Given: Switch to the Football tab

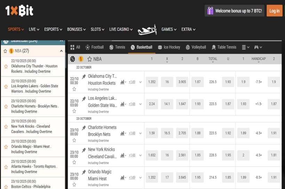Looking at the screenshot, I should [x=94, y=47].
